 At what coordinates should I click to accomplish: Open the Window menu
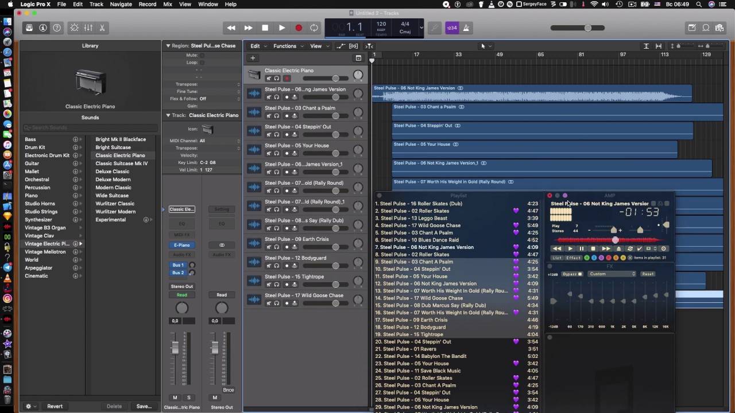pos(208,4)
